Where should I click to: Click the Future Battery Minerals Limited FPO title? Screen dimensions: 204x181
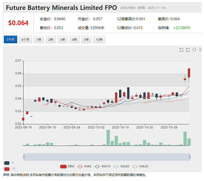click(61, 8)
